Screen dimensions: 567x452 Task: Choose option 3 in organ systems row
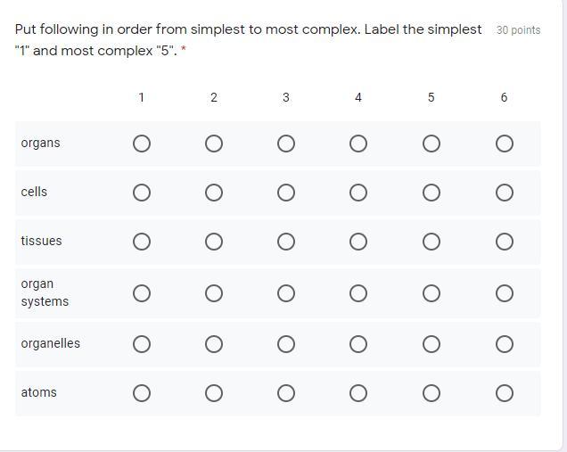click(286, 293)
